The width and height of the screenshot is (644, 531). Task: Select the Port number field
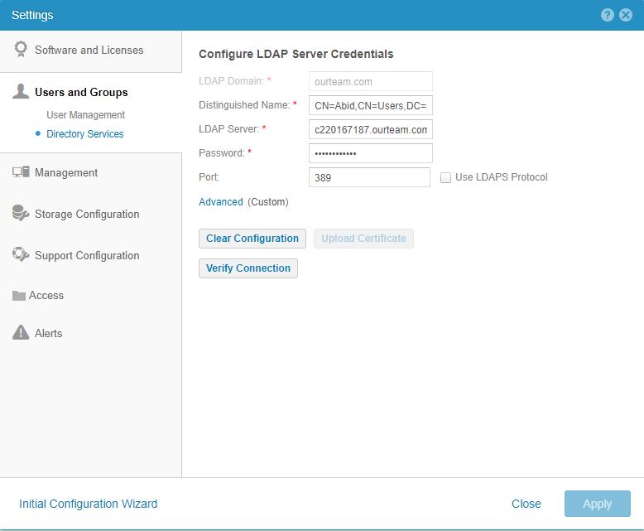coord(369,177)
